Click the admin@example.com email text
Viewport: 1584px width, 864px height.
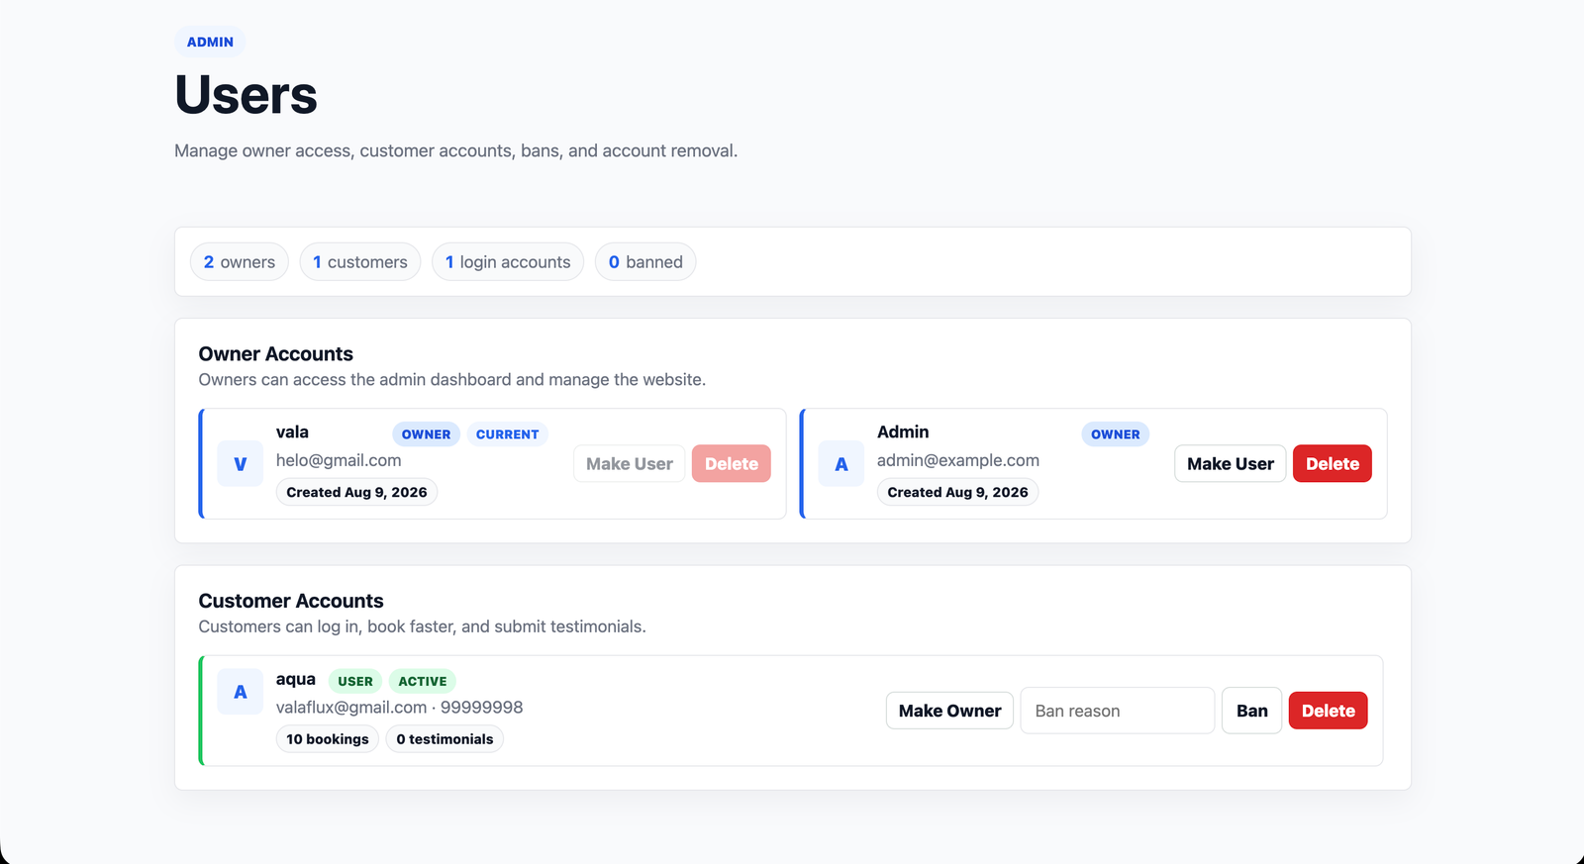point(958,460)
